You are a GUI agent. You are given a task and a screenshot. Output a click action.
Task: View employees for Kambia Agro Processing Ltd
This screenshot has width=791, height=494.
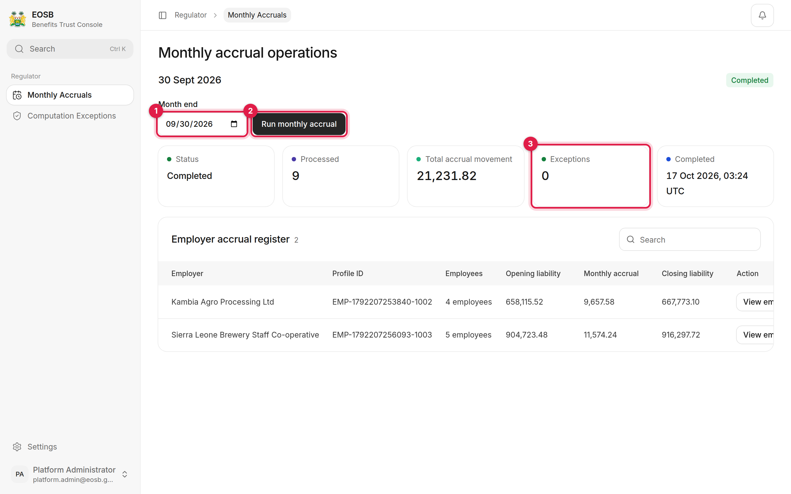755,302
